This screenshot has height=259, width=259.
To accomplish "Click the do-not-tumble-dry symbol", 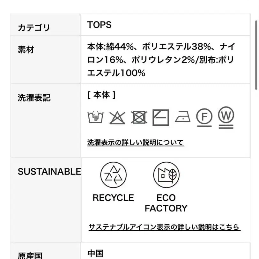I will [139, 117].
